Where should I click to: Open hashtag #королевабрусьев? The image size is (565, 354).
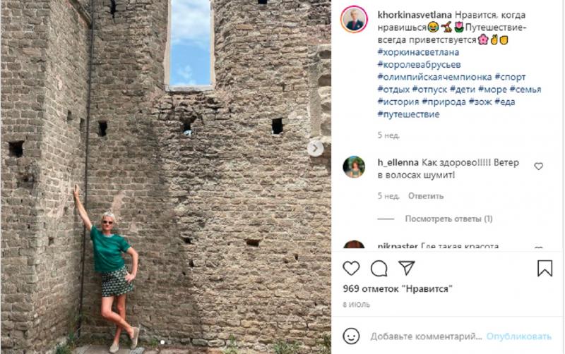pos(419,65)
